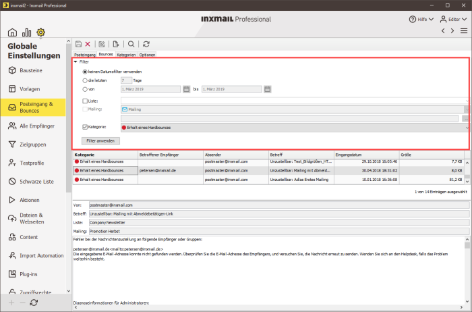Select 'die letzten' radio button
Screen dimensions: 472x312
point(85,80)
